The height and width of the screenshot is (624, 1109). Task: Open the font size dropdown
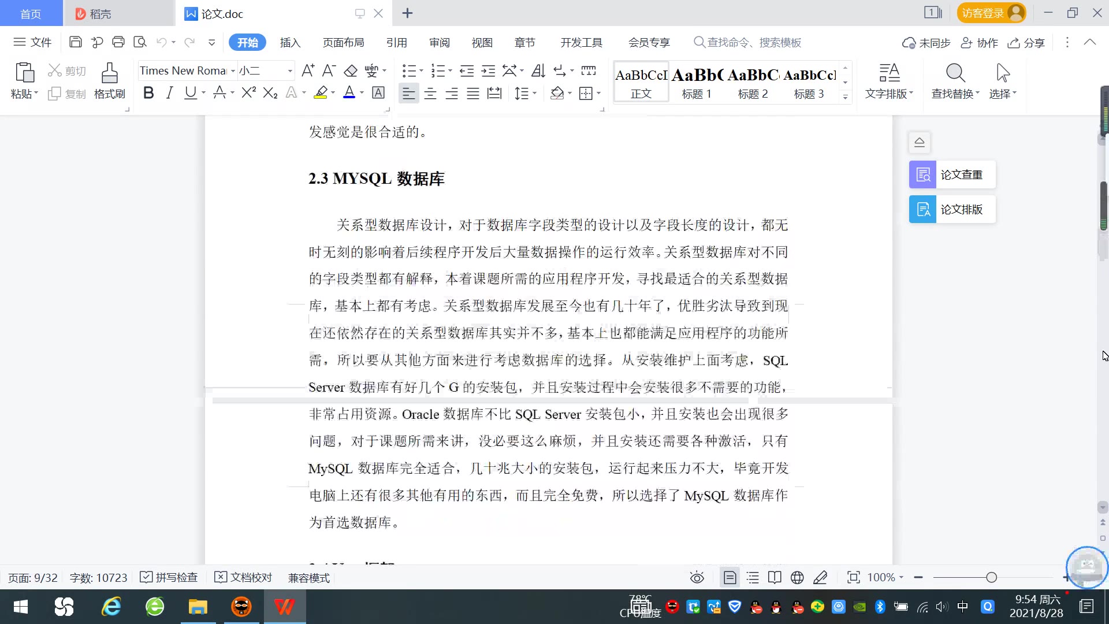pos(290,71)
